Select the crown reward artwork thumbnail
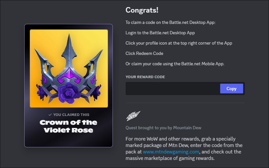Screen dimensions: 269x168 pyautogui.click(x=69, y=68)
